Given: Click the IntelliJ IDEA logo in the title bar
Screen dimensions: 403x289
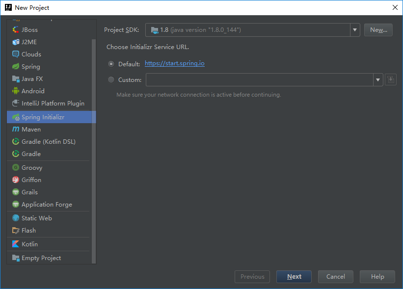Looking at the screenshot, I should (x=8, y=7).
